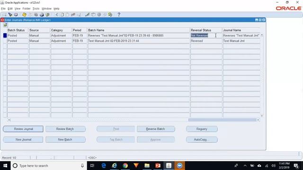303x170 pixels.
Task: Click the New Journal button
Action: point(23,140)
